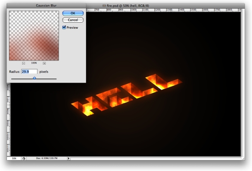Open the document info arrow menu
The height and width of the screenshot is (171, 252).
point(69,158)
